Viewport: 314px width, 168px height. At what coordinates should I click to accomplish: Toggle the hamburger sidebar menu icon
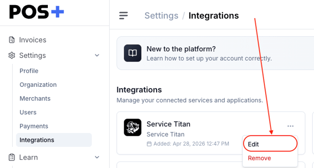click(123, 15)
